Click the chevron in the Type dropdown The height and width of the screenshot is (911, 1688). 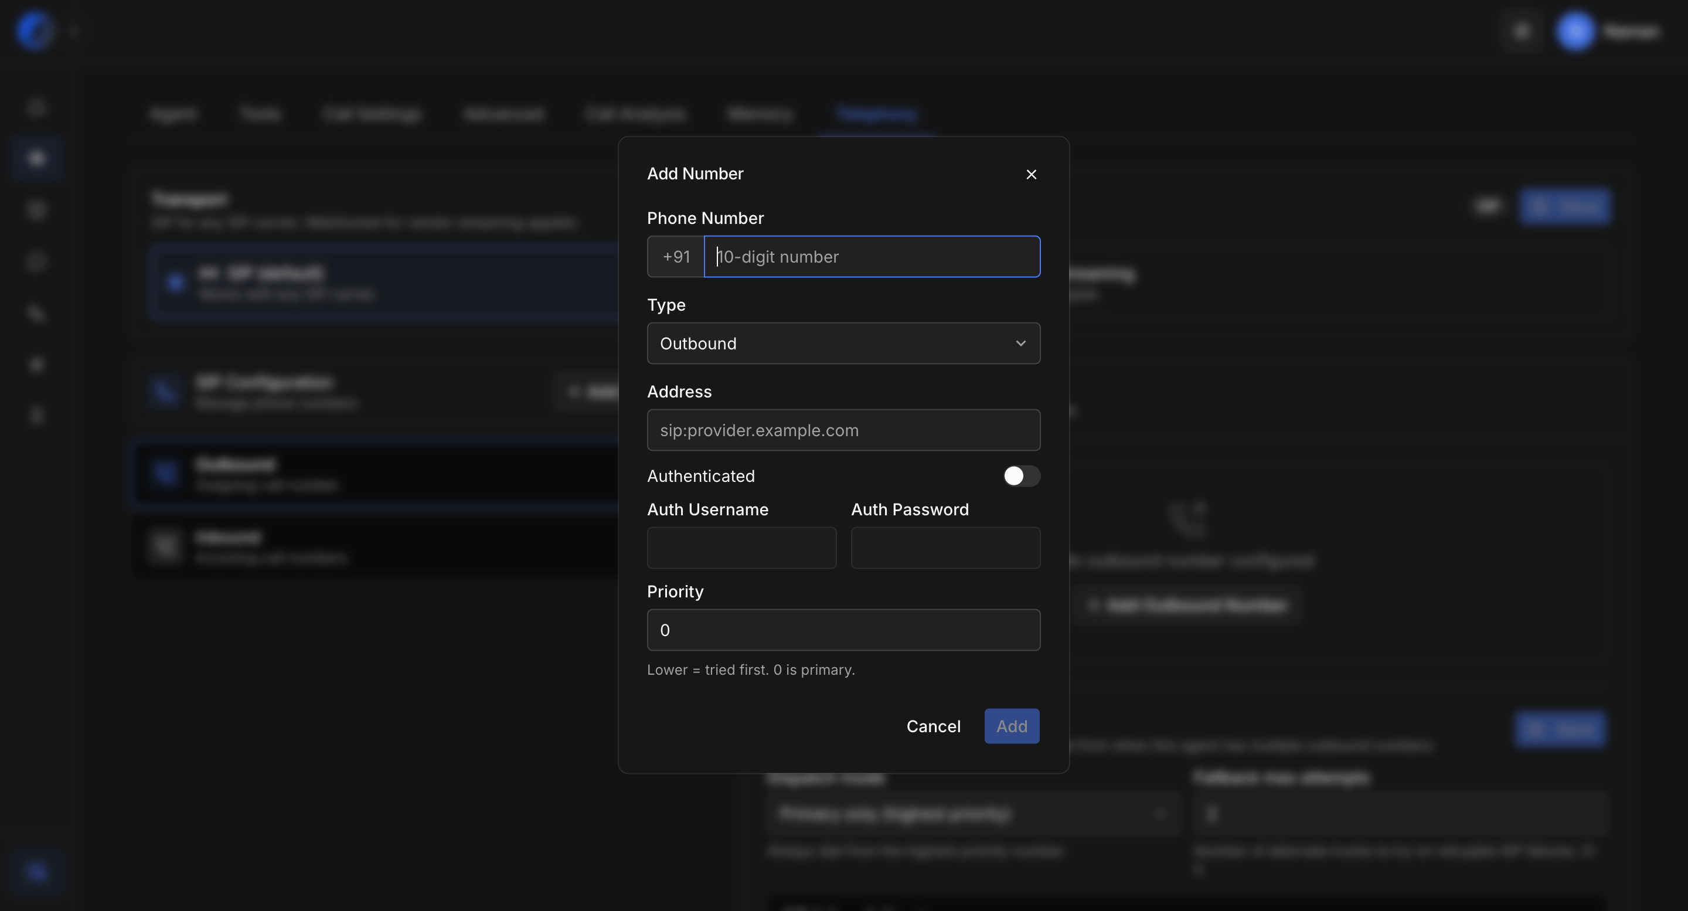(1020, 344)
